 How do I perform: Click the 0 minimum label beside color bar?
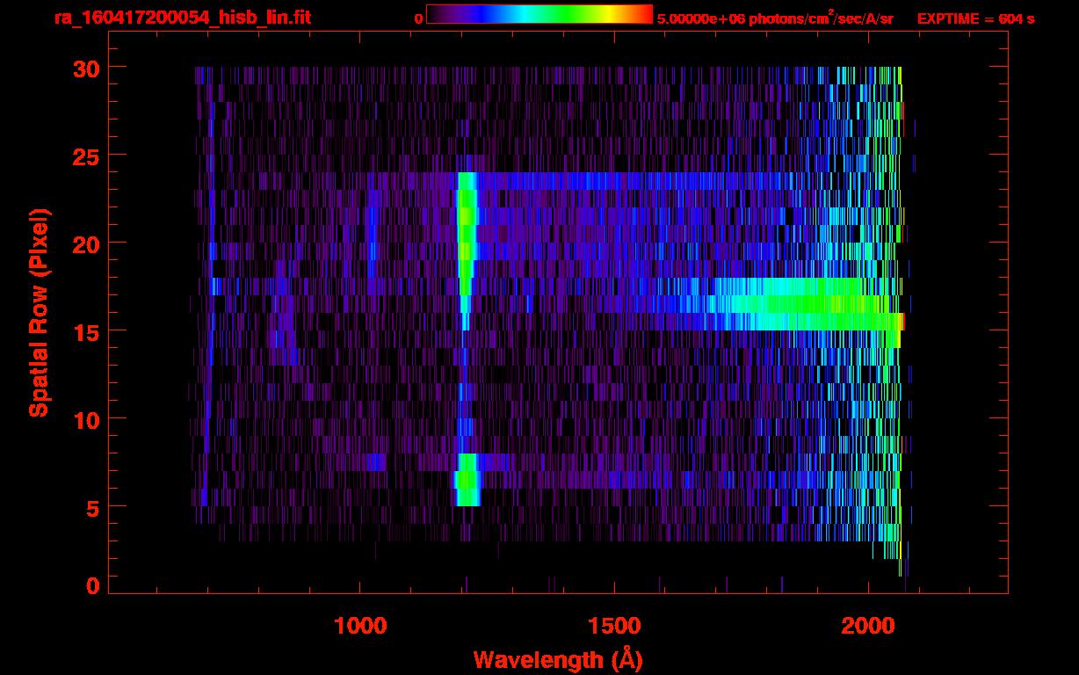[419, 18]
